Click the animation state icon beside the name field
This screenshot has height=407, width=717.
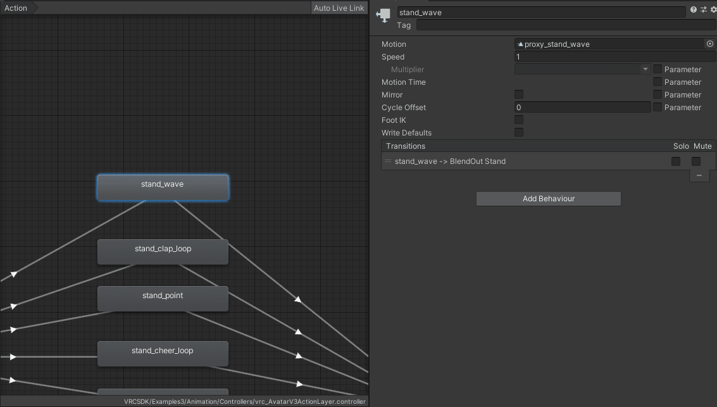(383, 15)
